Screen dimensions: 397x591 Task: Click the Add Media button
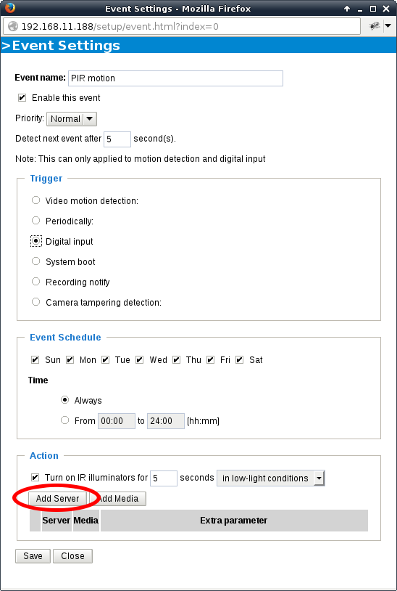point(117,499)
